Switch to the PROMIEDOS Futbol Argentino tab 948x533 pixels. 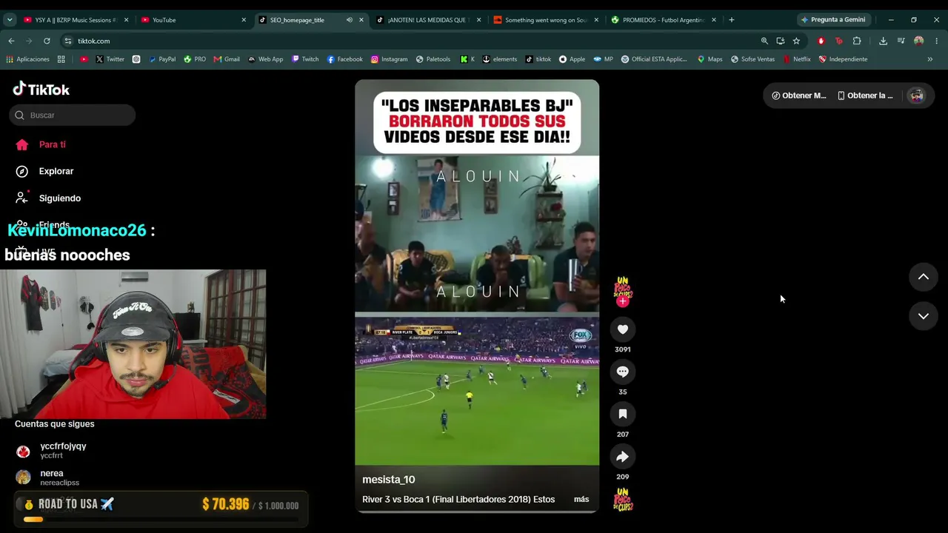click(664, 20)
